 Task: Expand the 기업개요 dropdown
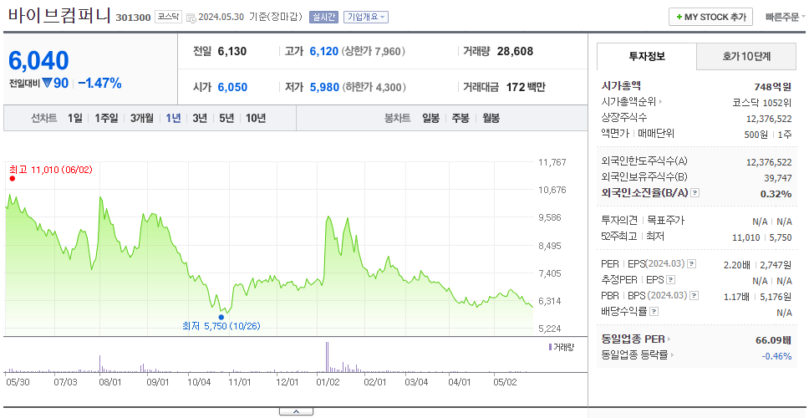(366, 17)
